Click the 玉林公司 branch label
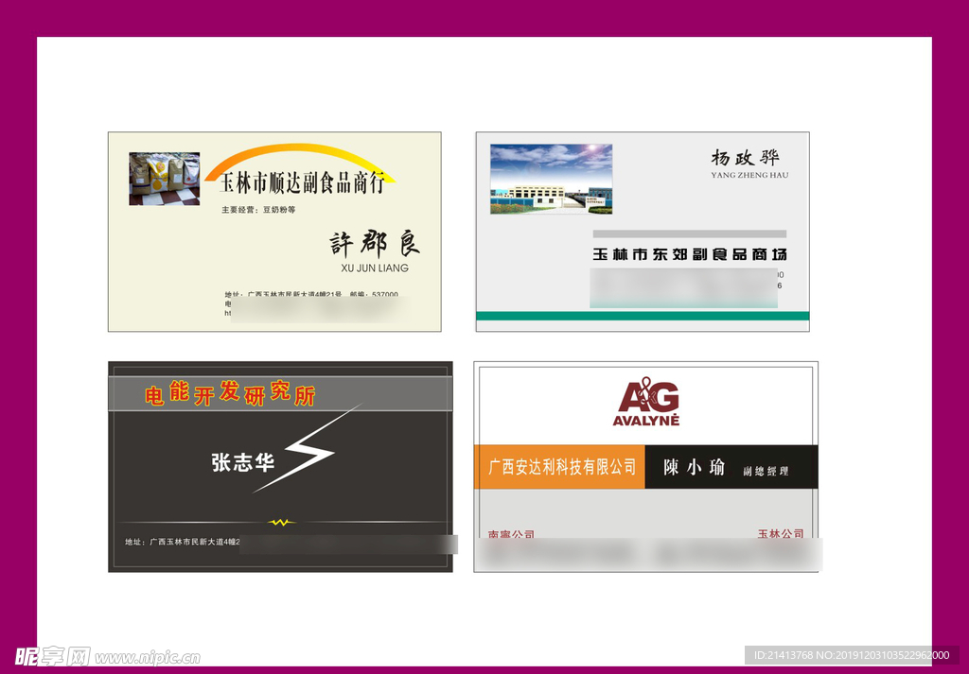 780,534
